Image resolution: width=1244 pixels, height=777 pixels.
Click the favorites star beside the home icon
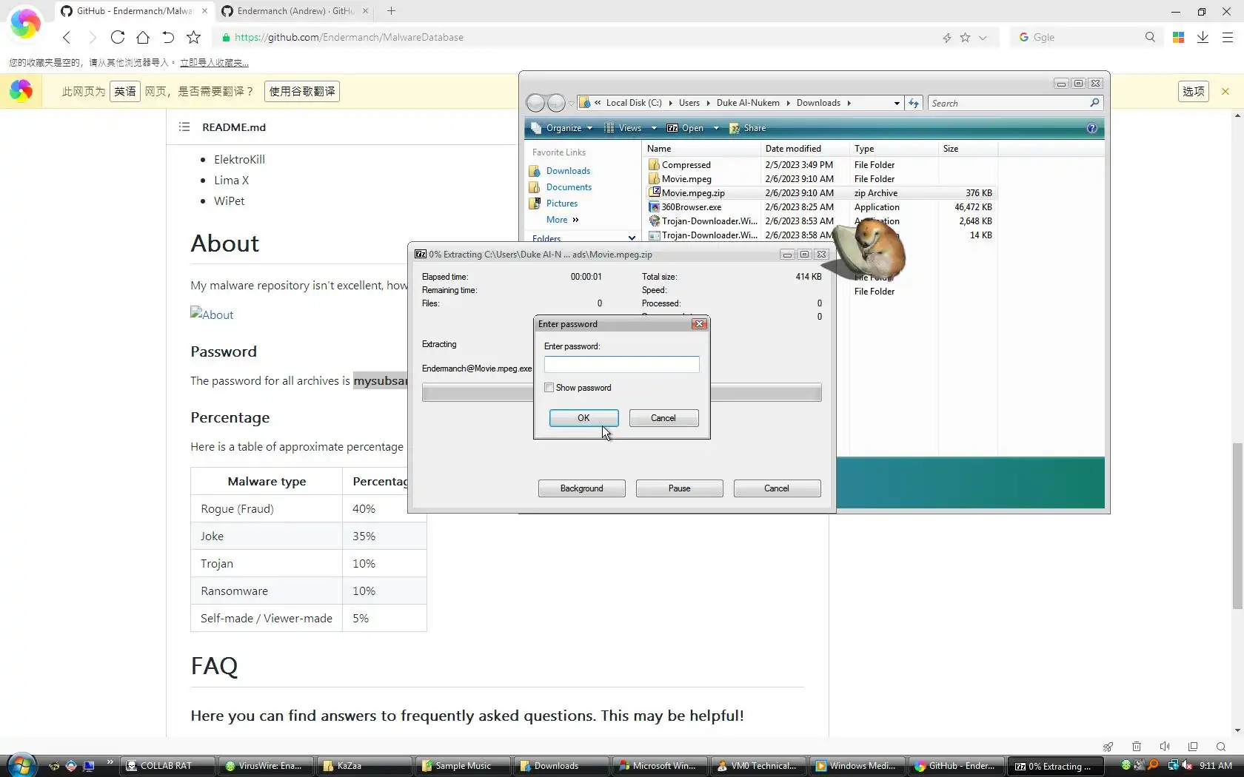point(193,37)
